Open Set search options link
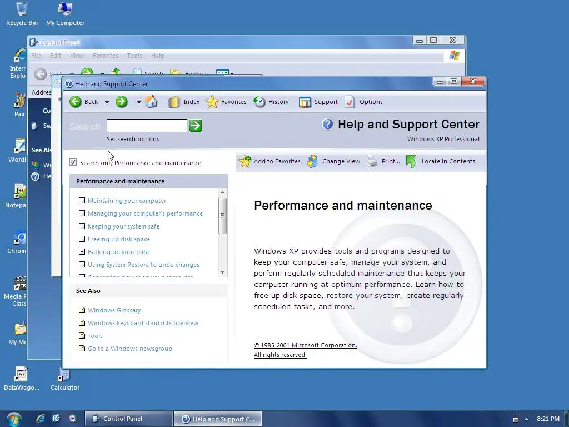569x427 pixels. (x=133, y=139)
